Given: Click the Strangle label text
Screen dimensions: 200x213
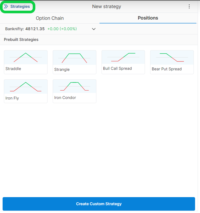Looking at the screenshot, I should pos(62,70).
